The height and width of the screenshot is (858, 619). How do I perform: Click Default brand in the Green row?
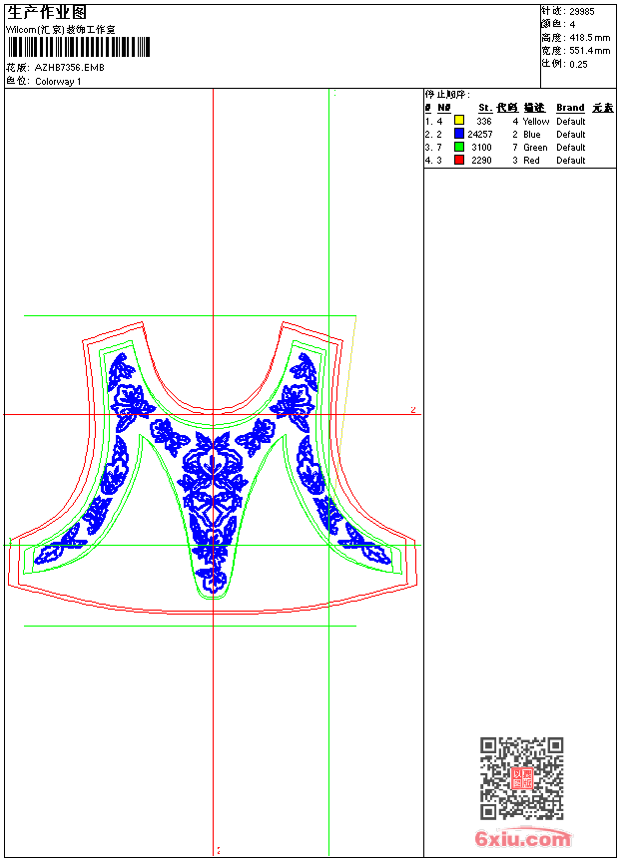(x=571, y=148)
